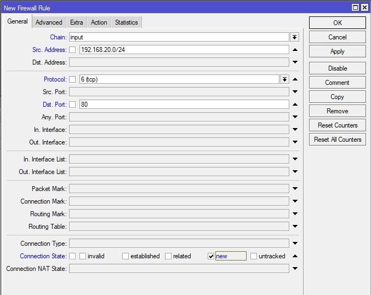Open the Protocol dropdown list
This screenshot has height=295, width=371.
[284, 79]
